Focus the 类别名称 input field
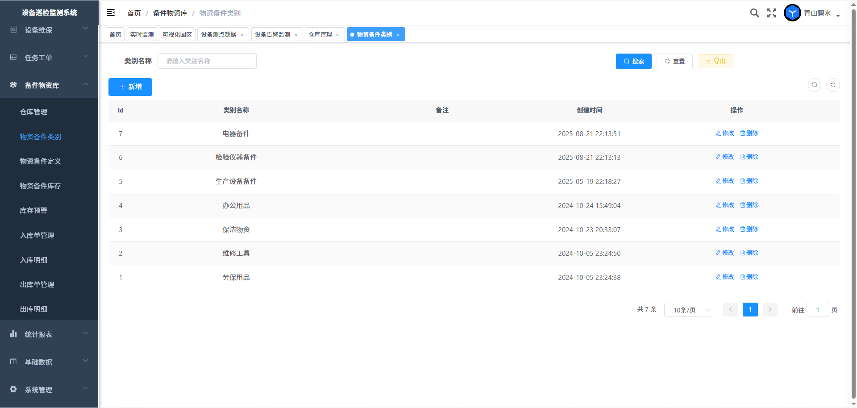This screenshot has height=408, width=857. (207, 61)
